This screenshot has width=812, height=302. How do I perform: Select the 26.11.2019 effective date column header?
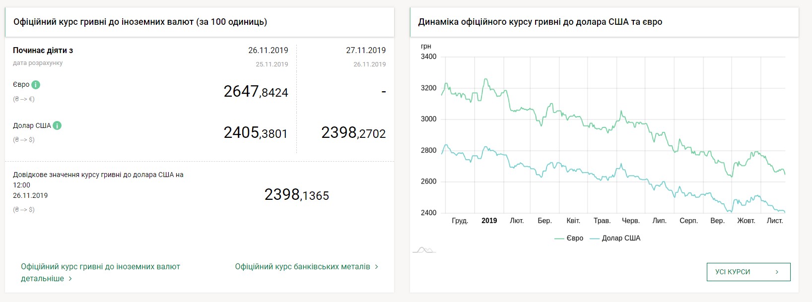click(x=268, y=50)
